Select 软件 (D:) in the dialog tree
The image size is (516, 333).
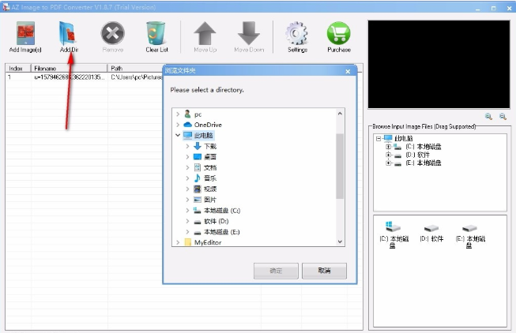pos(211,221)
